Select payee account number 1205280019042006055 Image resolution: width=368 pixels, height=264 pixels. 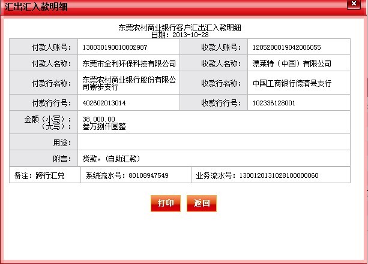tap(286, 47)
